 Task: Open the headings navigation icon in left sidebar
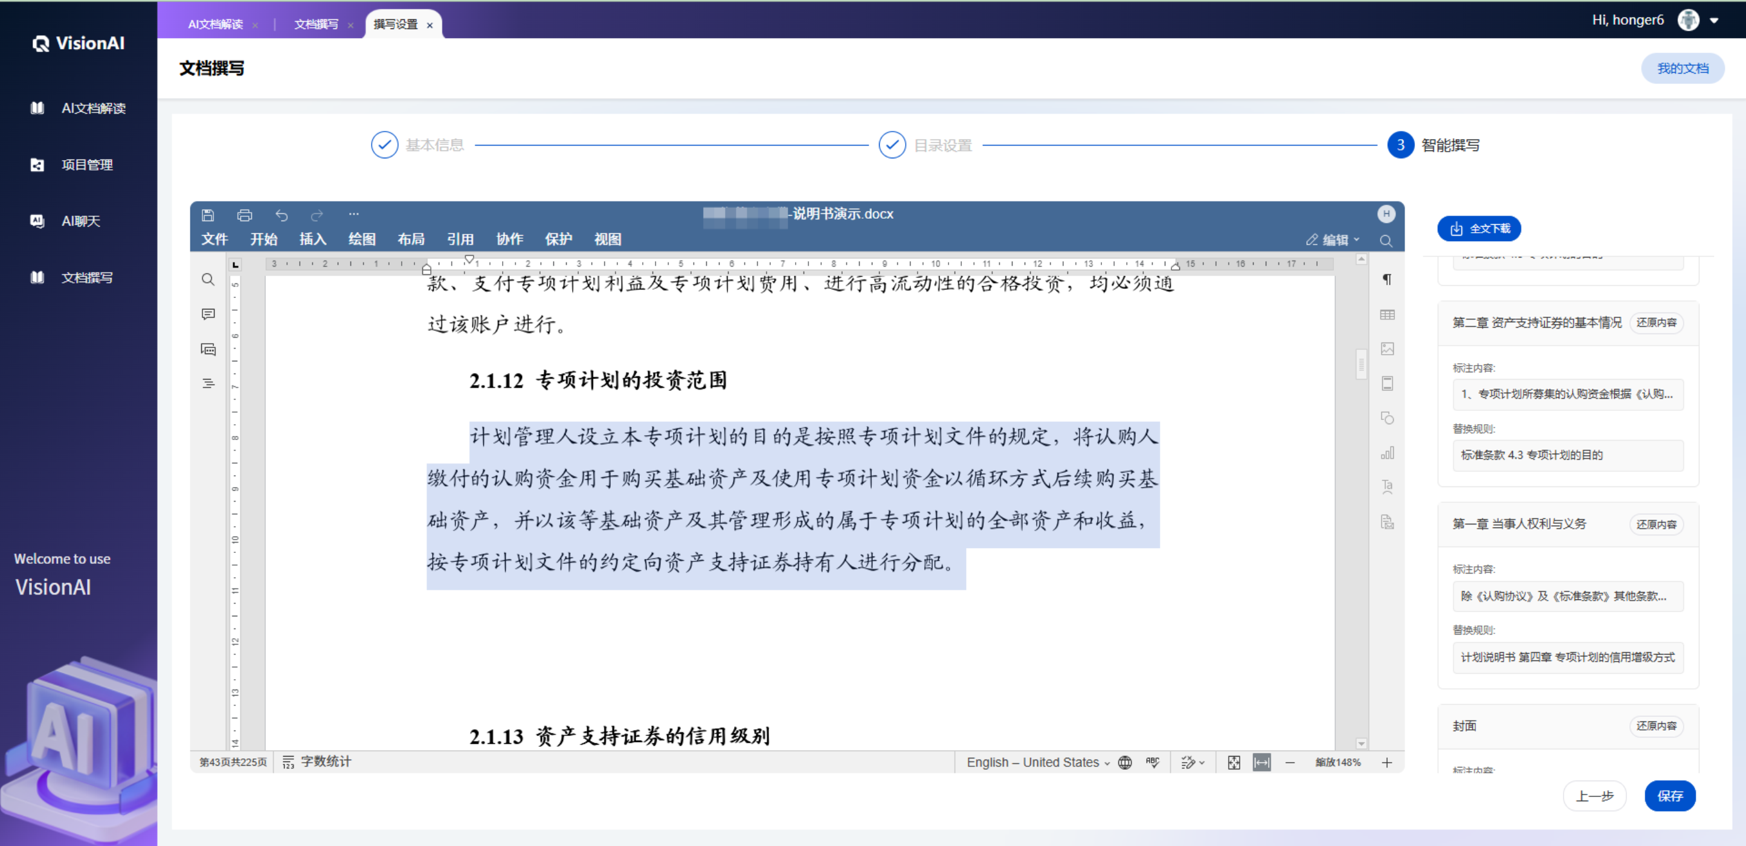click(208, 384)
